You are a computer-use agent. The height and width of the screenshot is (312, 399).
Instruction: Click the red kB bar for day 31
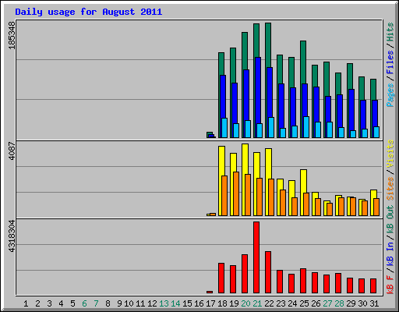click(x=373, y=286)
